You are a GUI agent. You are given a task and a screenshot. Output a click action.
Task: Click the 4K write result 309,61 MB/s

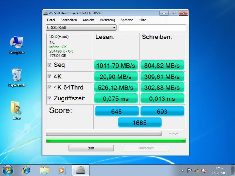162,77
